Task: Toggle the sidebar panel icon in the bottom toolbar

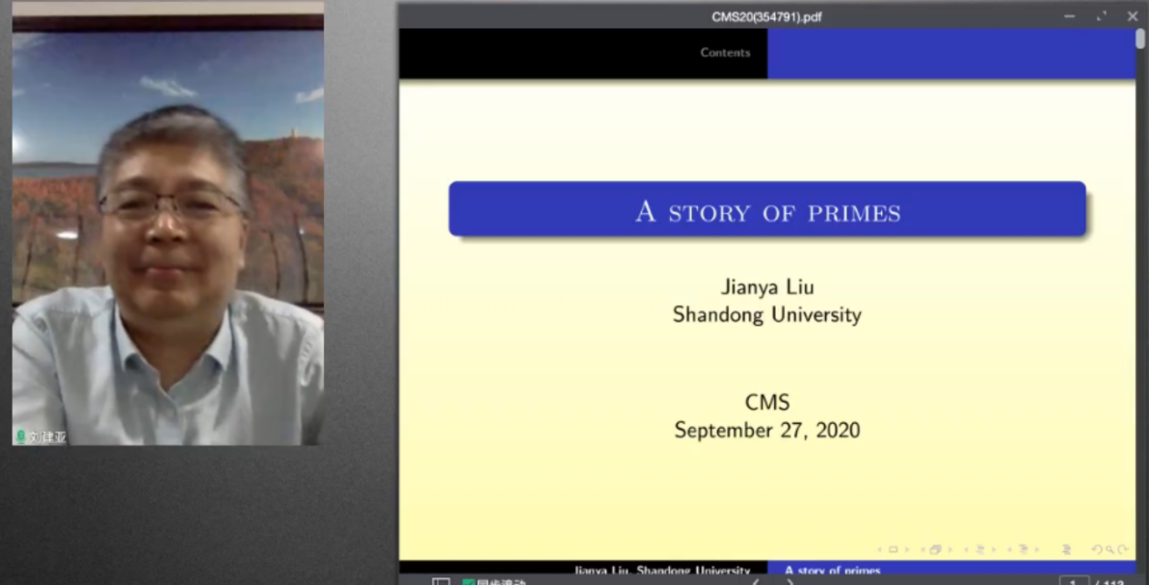Action: coord(441,581)
